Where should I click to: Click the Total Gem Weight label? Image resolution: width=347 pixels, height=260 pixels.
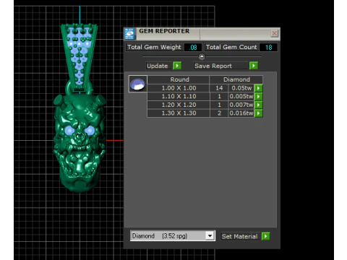pyautogui.click(x=154, y=47)
